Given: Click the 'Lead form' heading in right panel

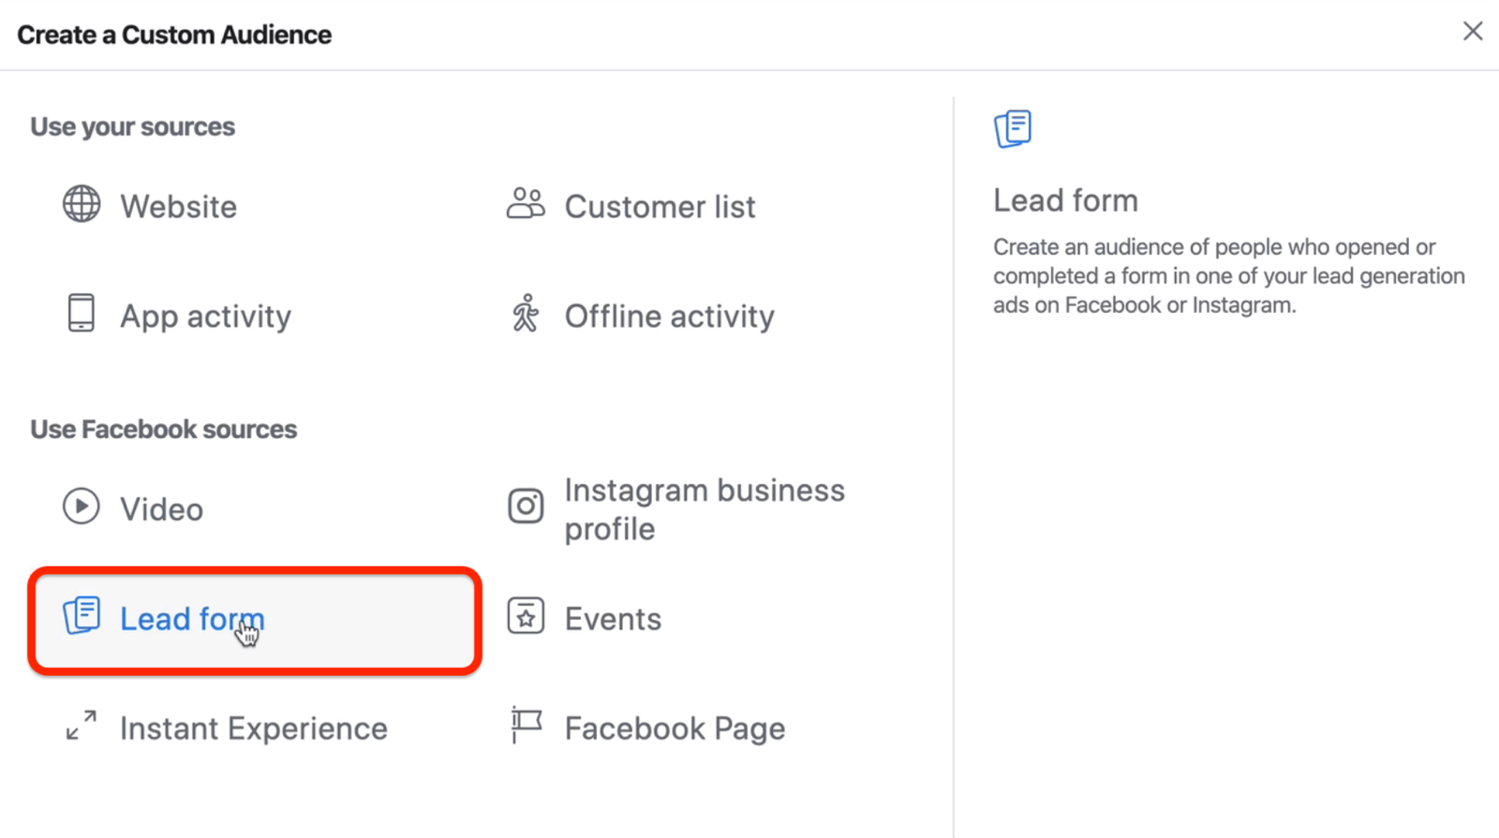Looking at the screenshot, I should [x=1065, y=200].
